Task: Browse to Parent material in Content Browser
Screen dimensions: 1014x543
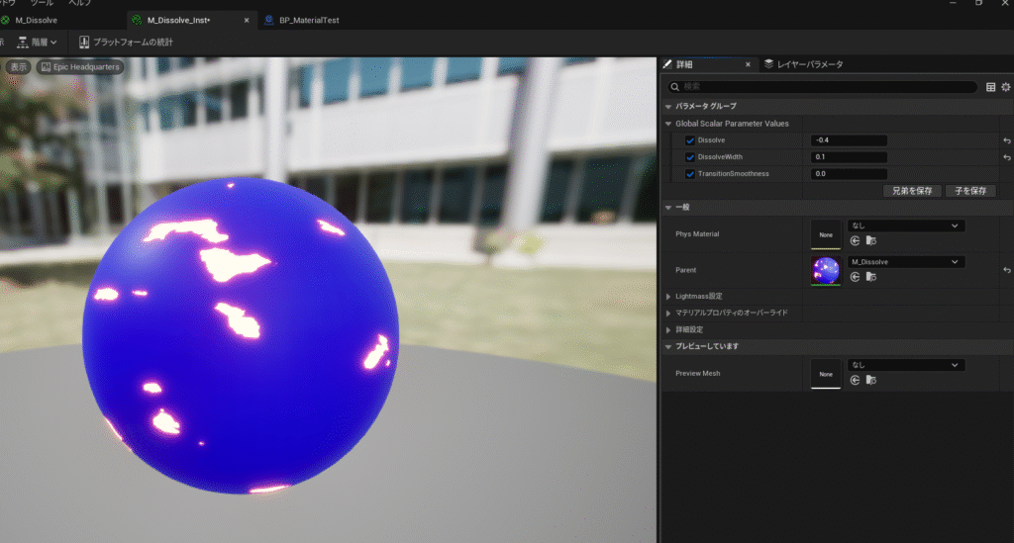Action: click(x=871, y=277)
